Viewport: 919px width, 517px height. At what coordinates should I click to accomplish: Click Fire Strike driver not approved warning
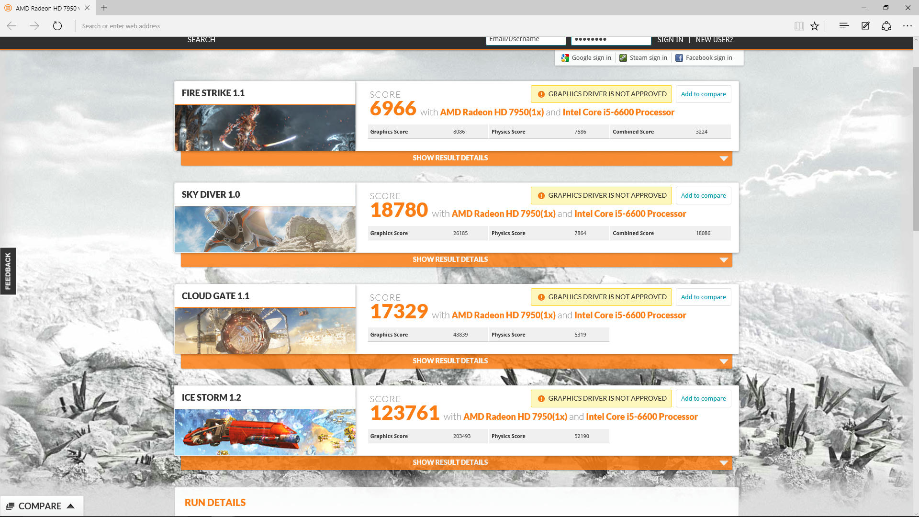[x=601, y=94]
